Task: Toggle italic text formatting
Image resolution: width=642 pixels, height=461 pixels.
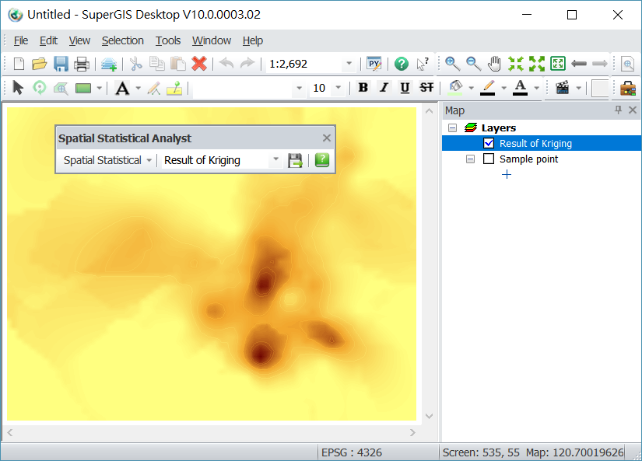Action: [384, 88]
